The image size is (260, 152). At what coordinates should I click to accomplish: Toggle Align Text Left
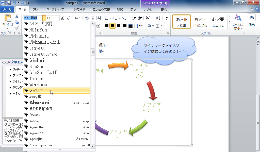click(106, 26)
